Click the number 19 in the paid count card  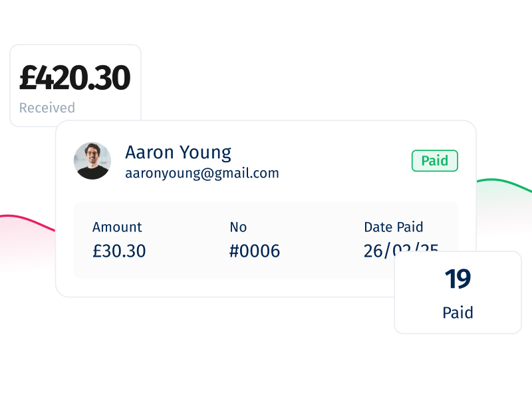(458, 279)
